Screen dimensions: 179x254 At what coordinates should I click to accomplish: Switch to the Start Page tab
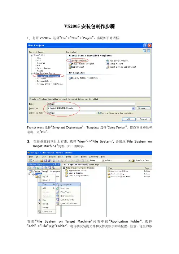[94, 164]
